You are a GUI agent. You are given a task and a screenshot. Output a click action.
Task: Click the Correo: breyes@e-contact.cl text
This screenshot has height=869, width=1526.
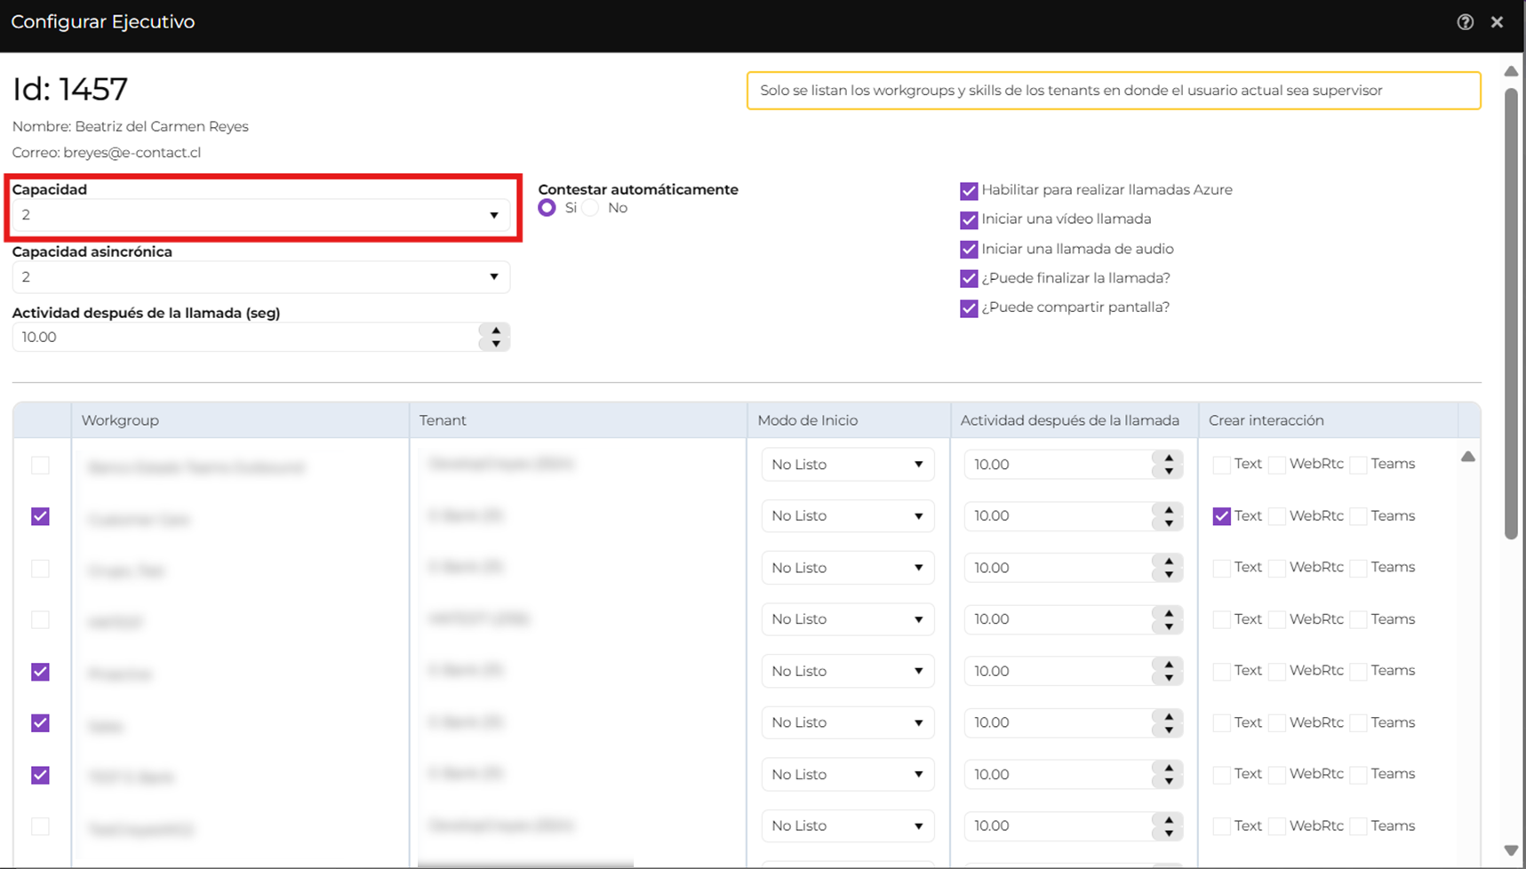pos(107,152)
